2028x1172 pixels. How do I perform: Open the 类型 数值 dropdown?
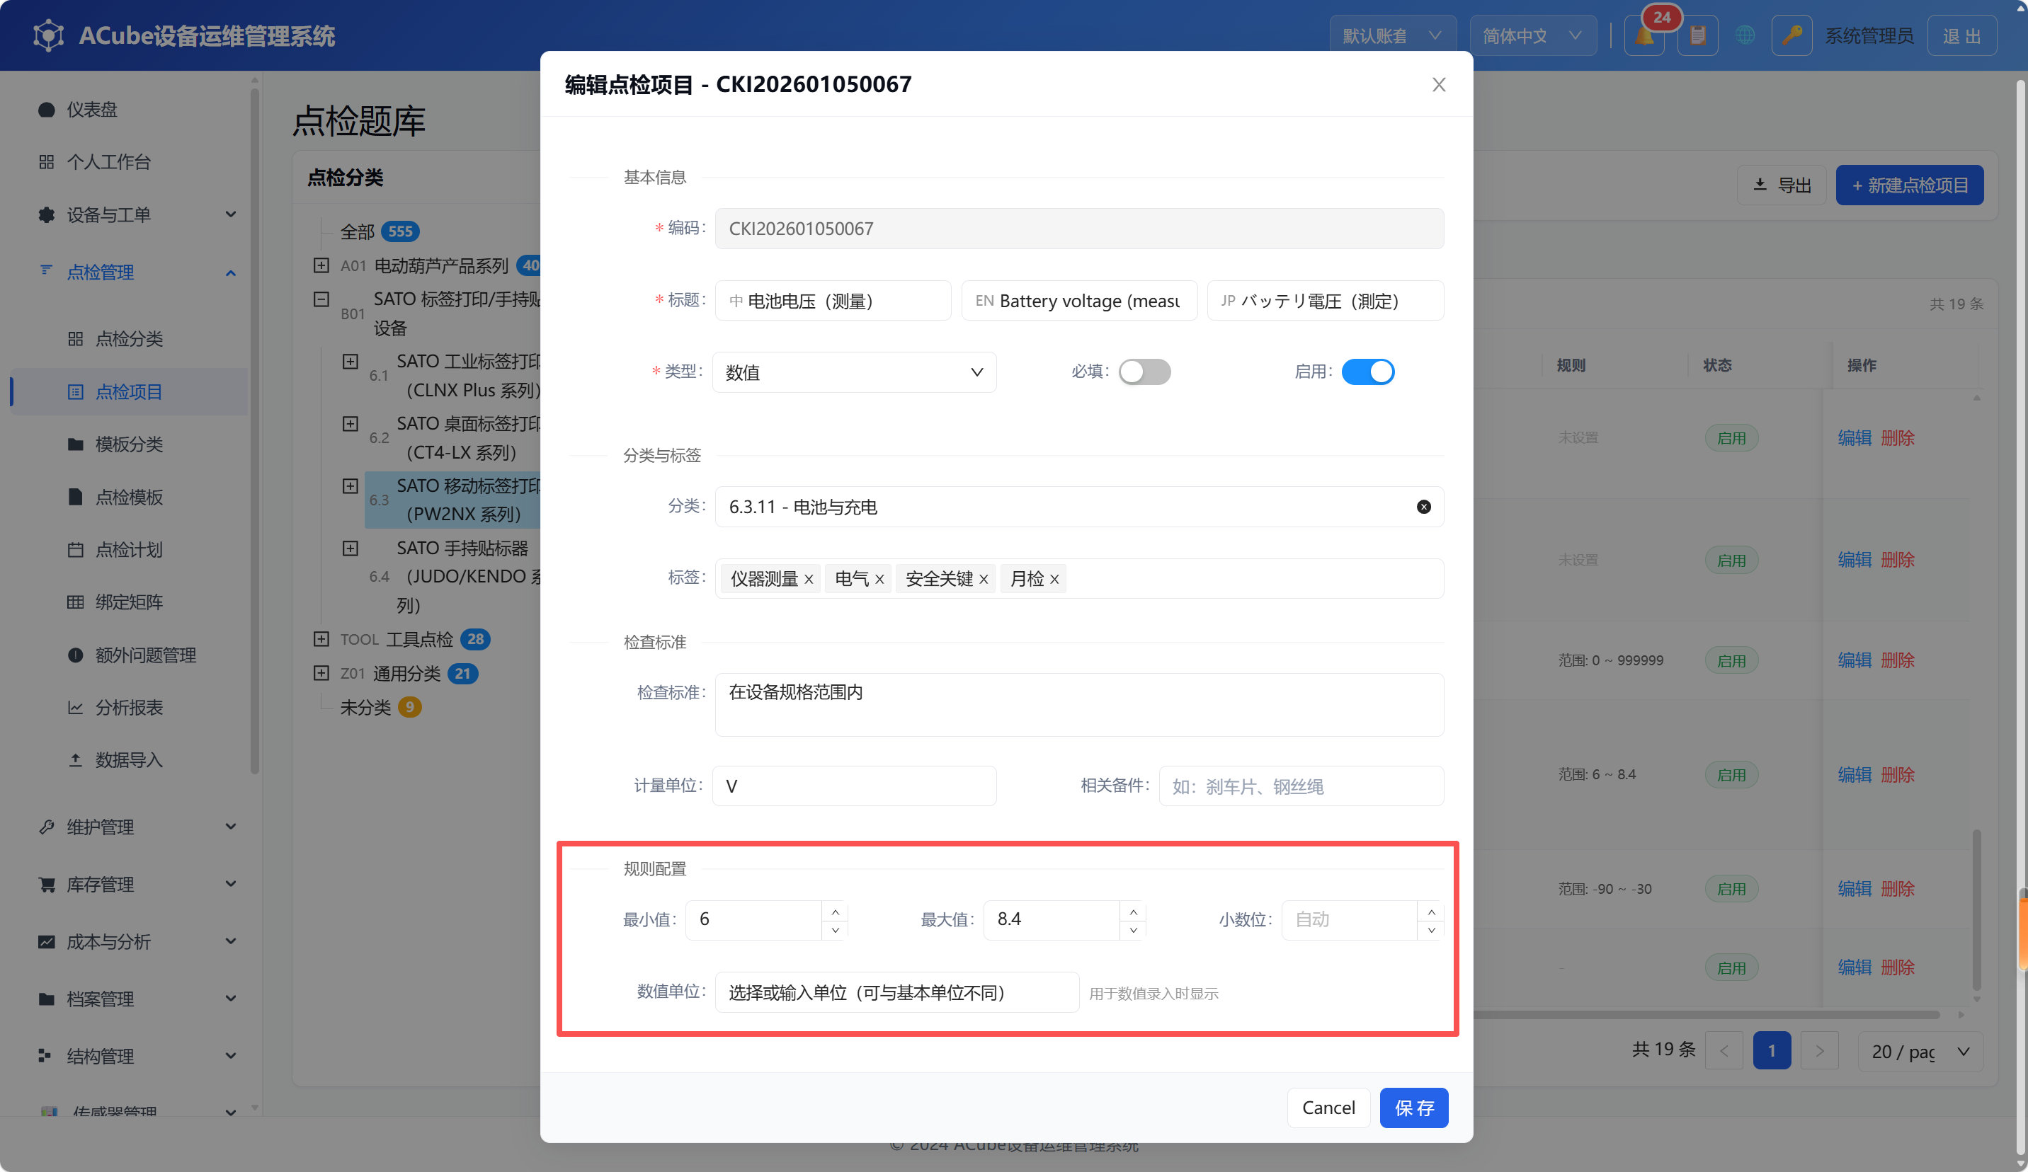(x=854, y=372)
